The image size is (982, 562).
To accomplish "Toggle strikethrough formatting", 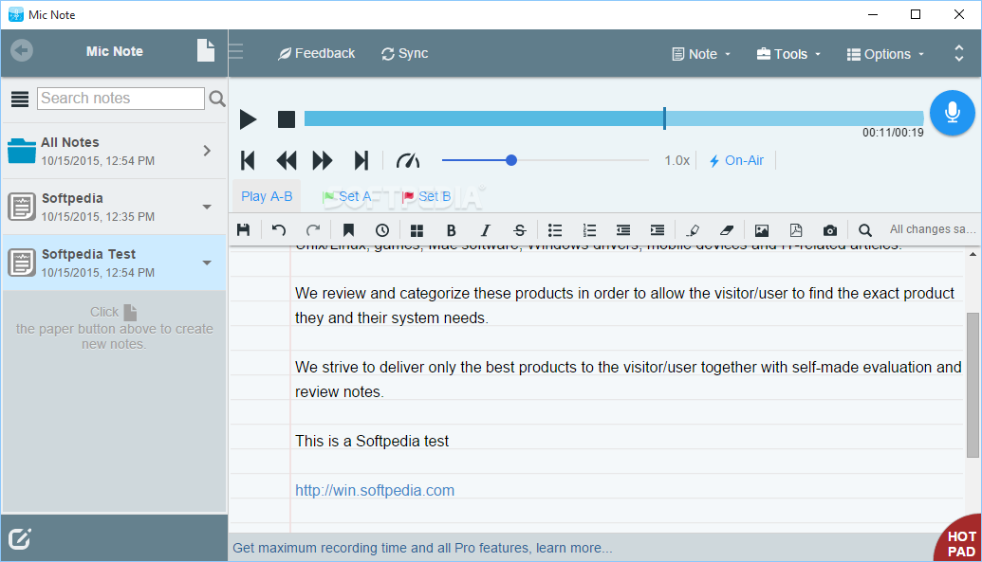I will [520, 230].
